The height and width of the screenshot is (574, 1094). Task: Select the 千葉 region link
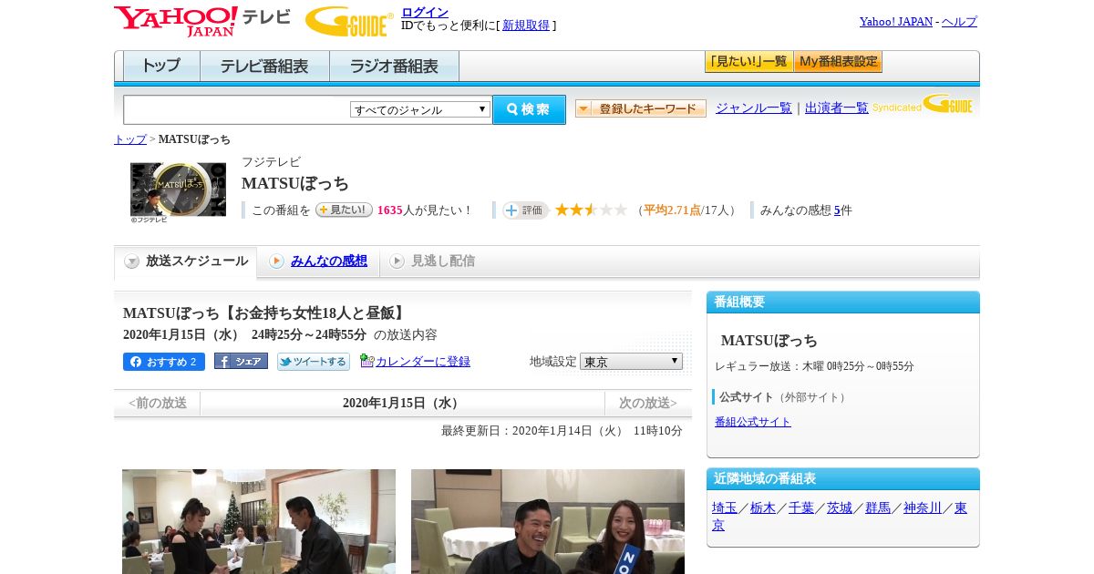[801, 508]
